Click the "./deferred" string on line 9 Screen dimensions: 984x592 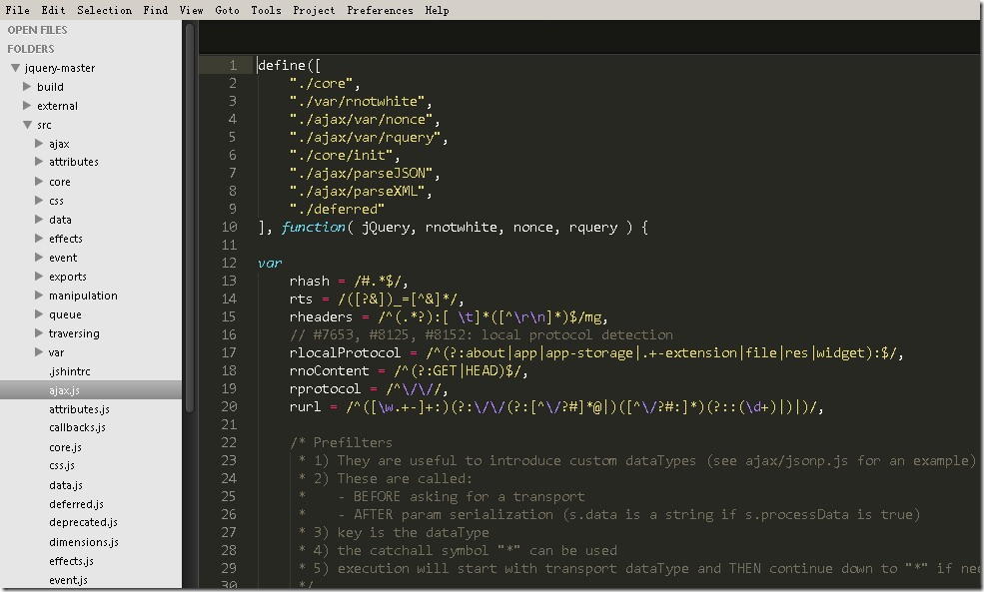[337, 209]
